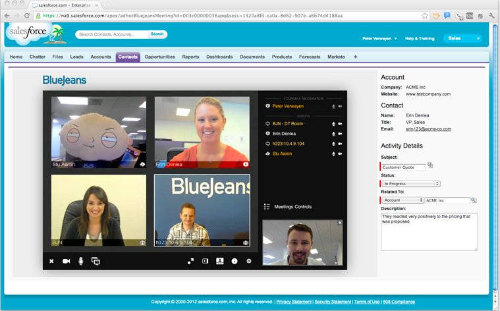Click the Search button
Image resolution: width=500 pixels, height=311 pixels.
pos(157,34)
